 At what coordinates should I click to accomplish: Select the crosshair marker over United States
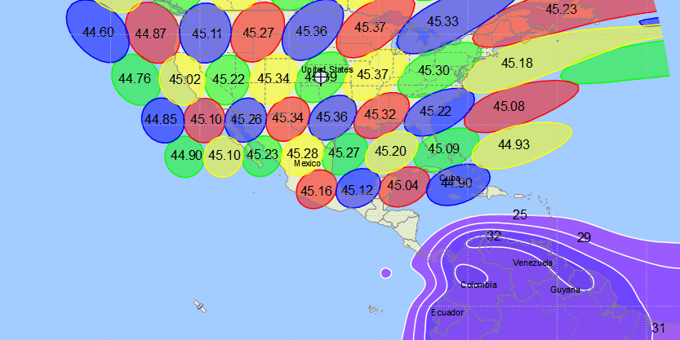pos(321,77)
